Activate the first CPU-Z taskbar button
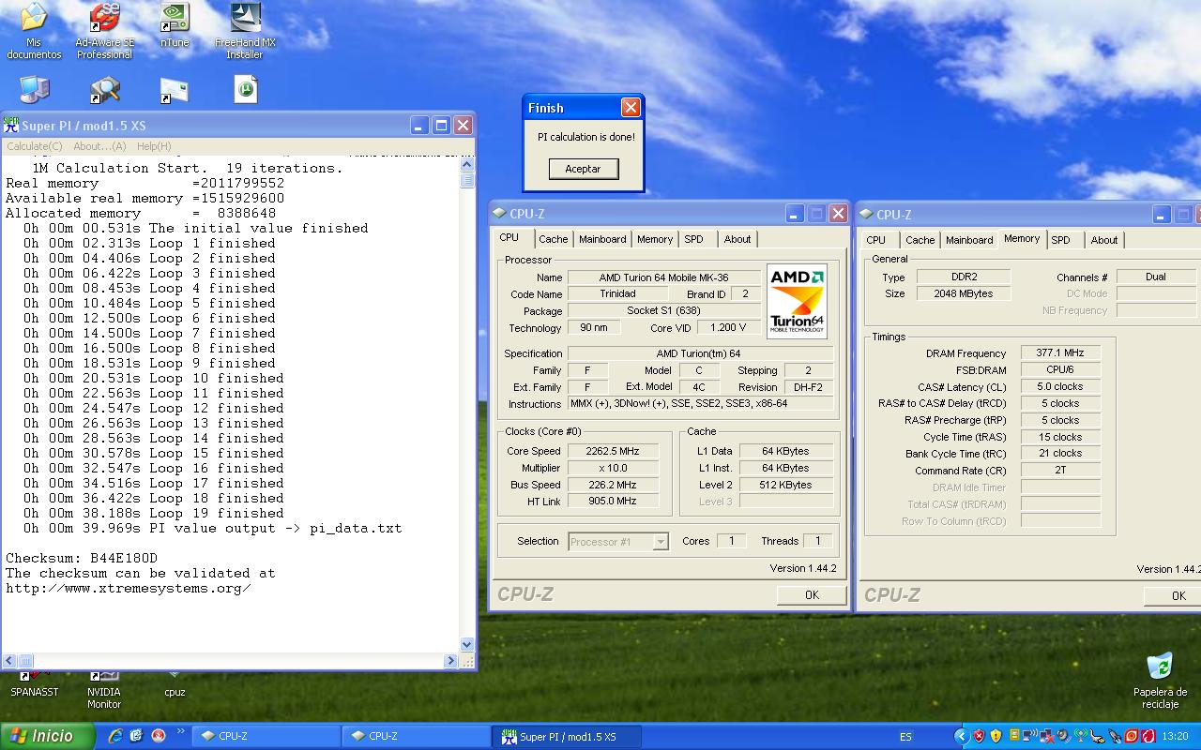Screen dimensions: 1201x750 [267, 736]
